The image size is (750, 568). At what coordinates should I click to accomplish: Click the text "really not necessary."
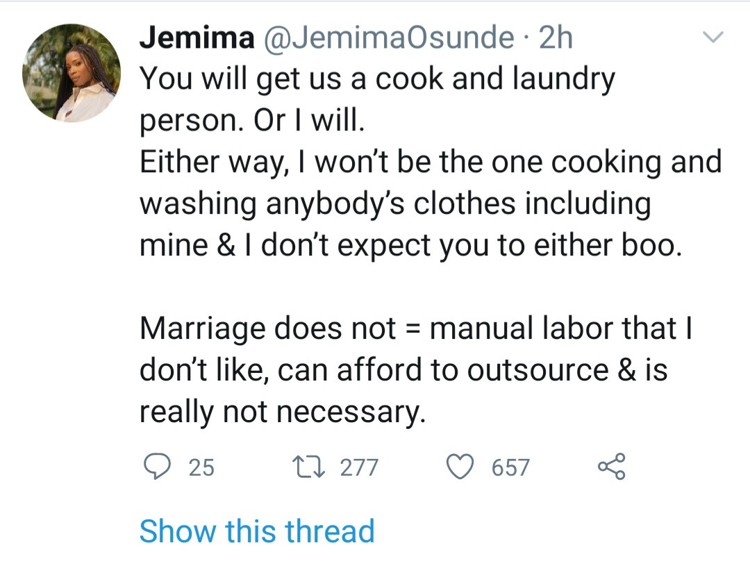point(281,412)
